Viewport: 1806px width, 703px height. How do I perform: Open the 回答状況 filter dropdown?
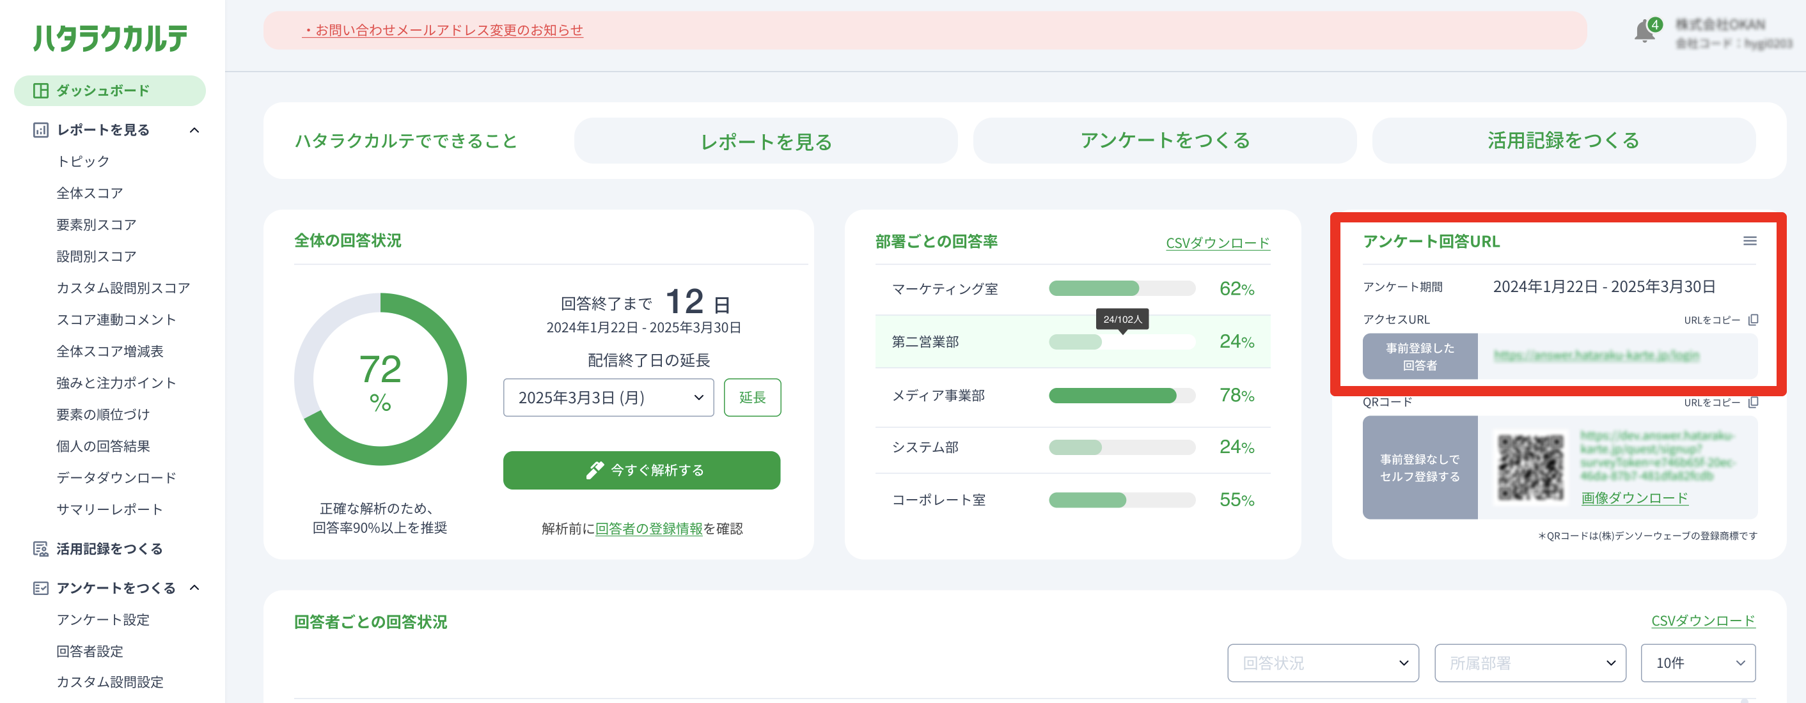click(1323, 663)
